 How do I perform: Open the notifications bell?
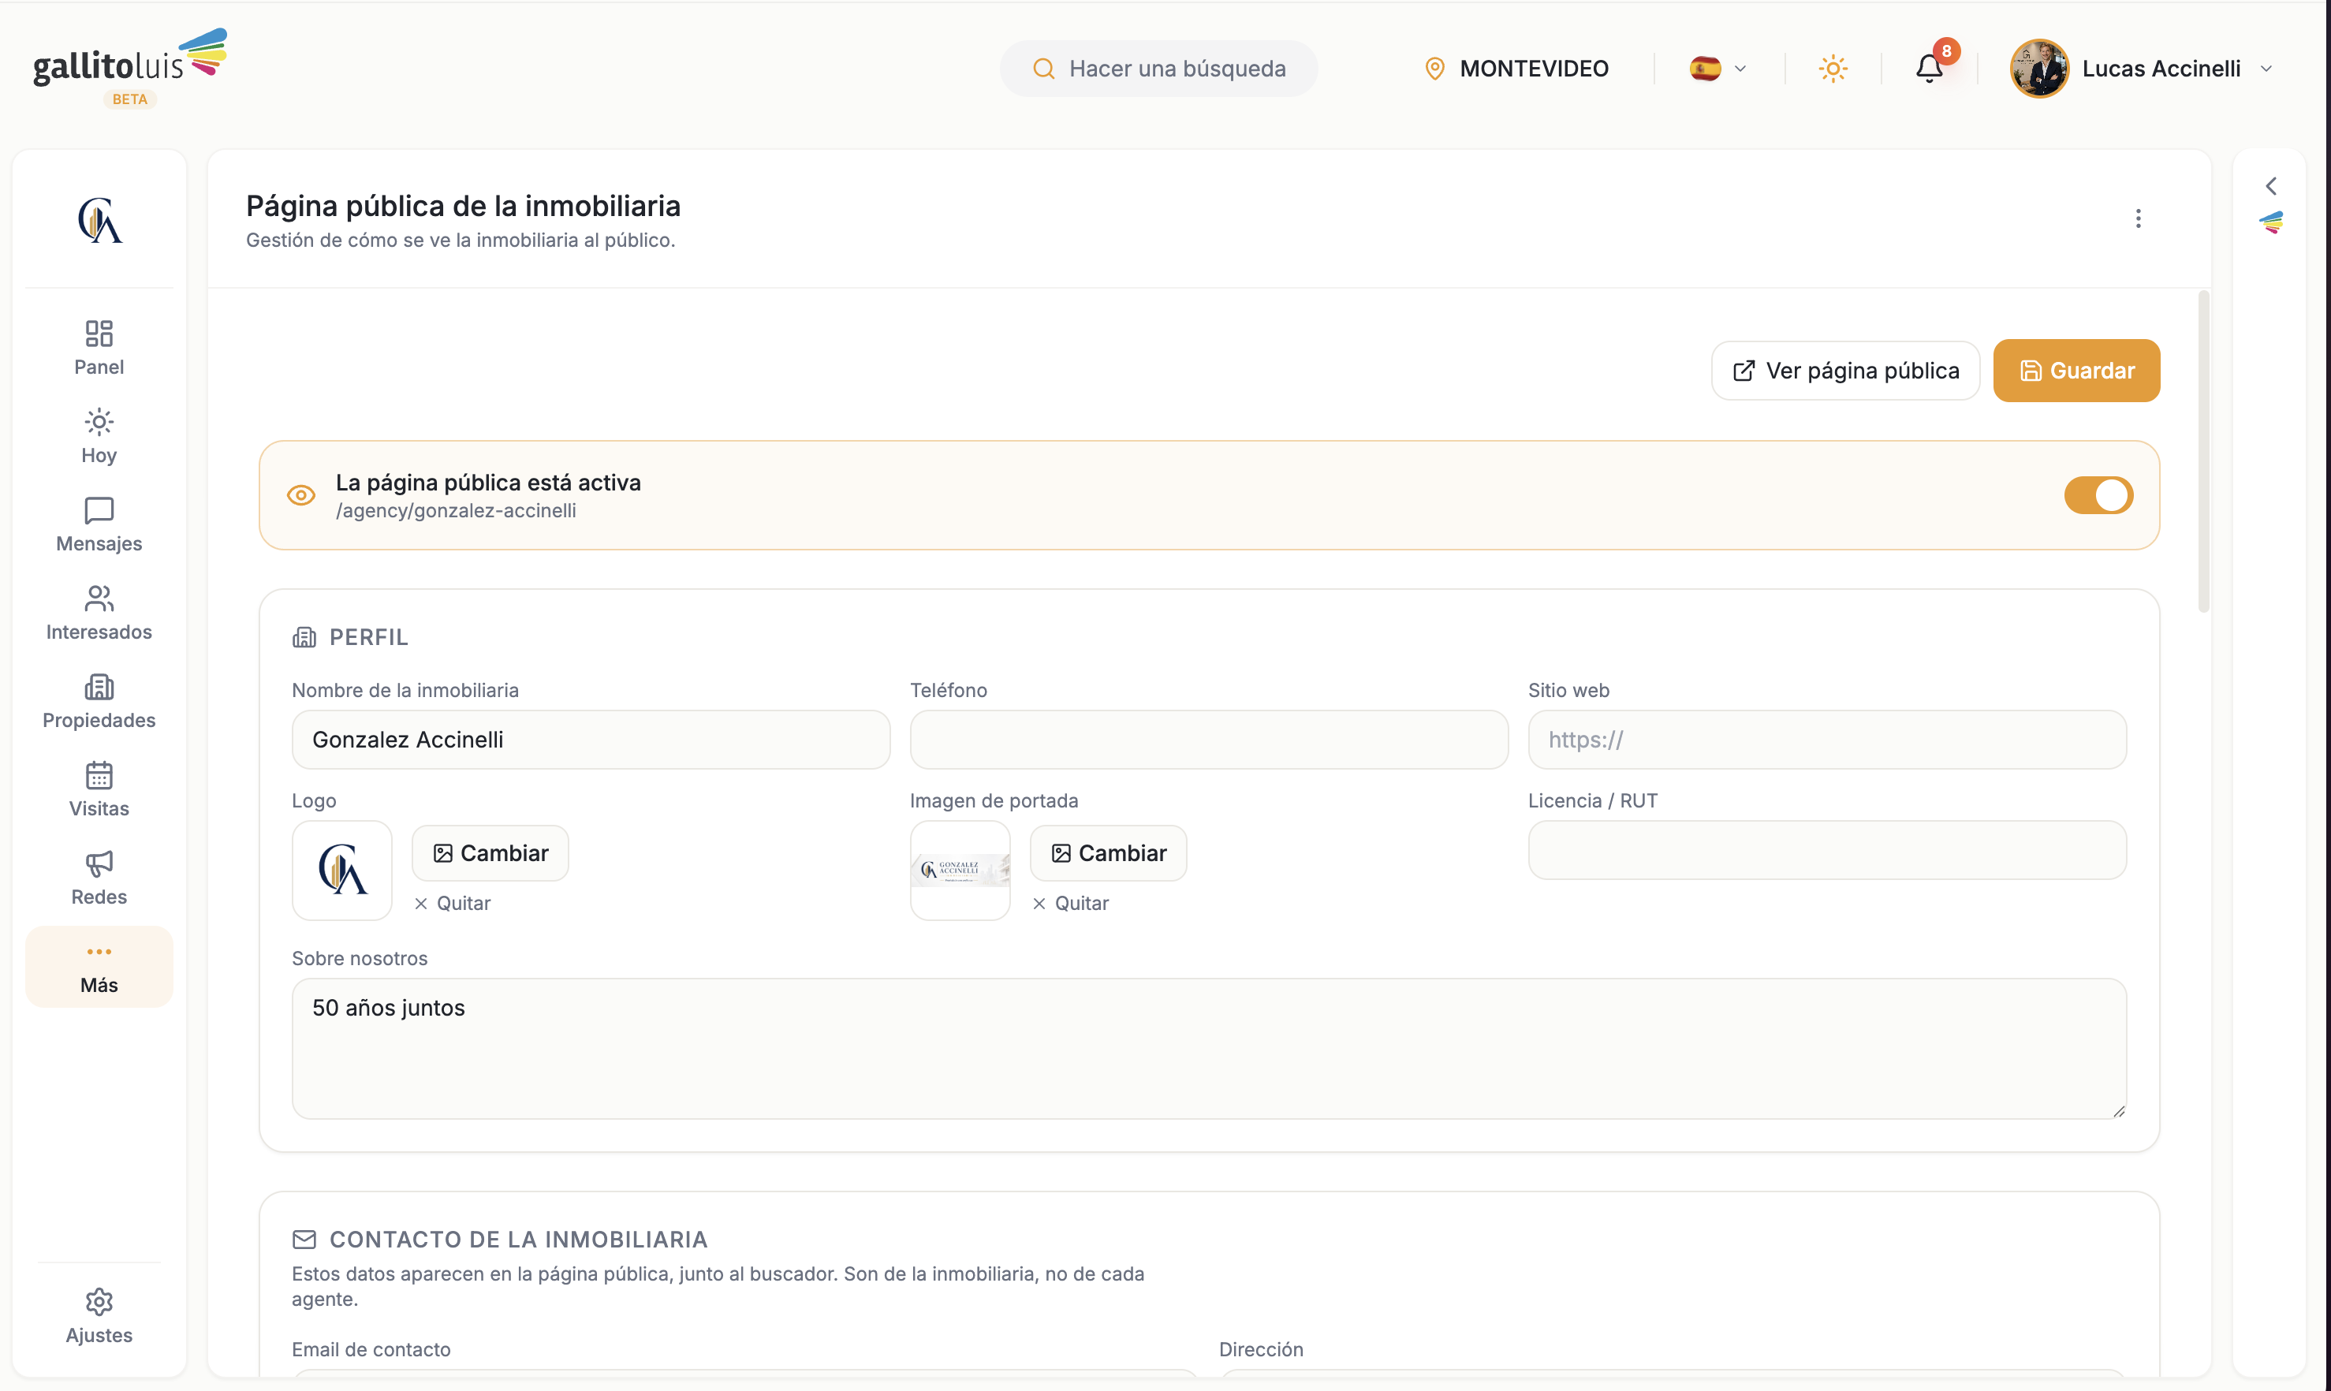pos(1929,69)
